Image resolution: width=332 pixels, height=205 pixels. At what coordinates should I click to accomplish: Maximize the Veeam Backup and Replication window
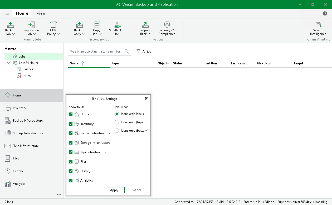(x=313, y=4)
